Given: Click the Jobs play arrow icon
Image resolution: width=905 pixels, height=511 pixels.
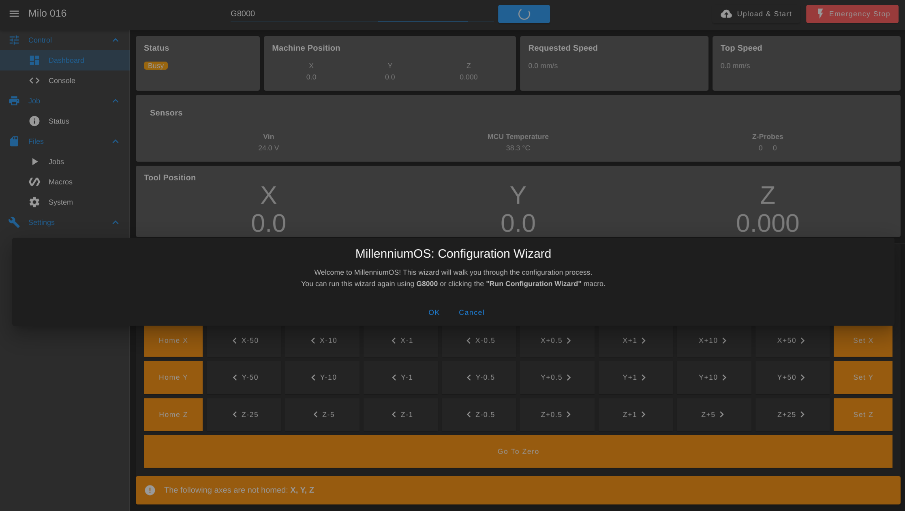Looking at the screenshot, I should 35,162.
